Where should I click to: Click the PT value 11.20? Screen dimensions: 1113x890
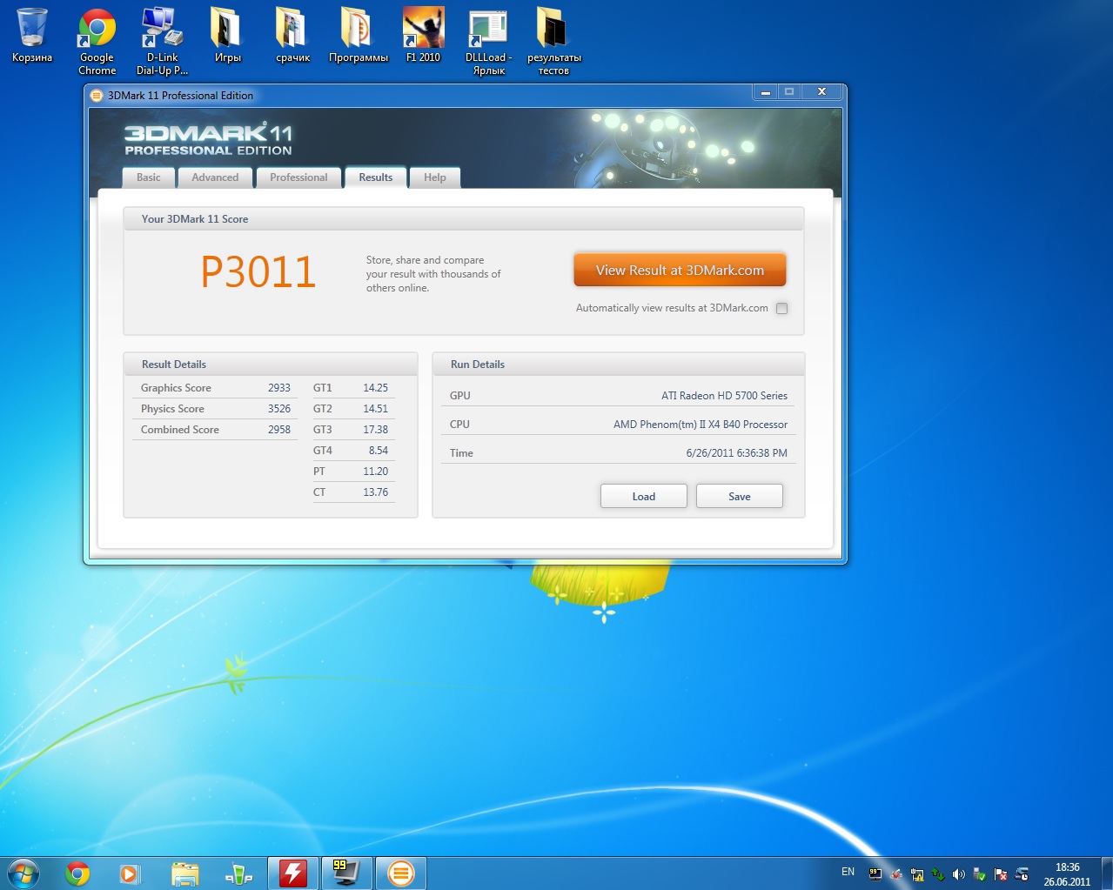click(x=375, y=472)
